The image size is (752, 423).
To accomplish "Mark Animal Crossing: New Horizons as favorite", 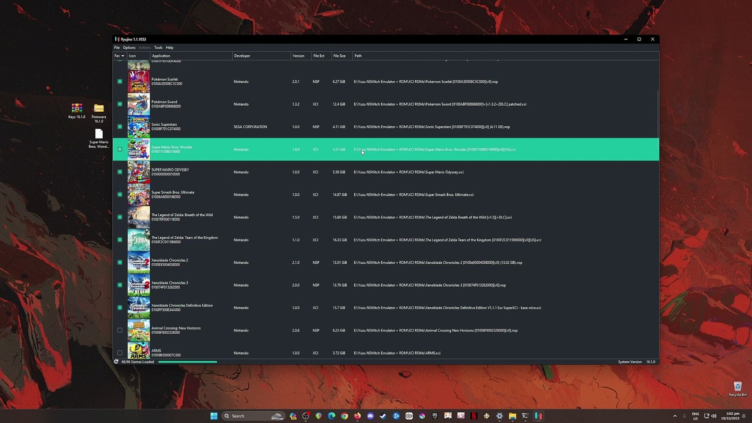I will [x=120, y=330].
